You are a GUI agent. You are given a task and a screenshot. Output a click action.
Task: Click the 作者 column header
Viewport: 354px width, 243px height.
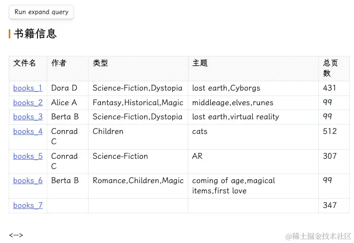click(x=59, y=63)
